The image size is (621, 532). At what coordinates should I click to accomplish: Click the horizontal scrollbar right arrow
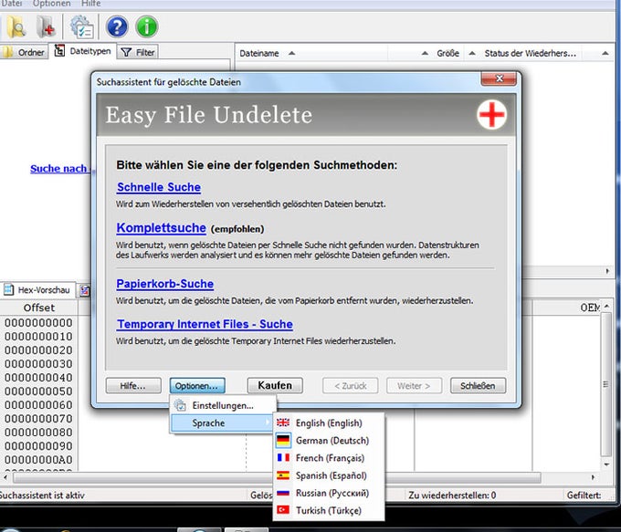point(593,477)
